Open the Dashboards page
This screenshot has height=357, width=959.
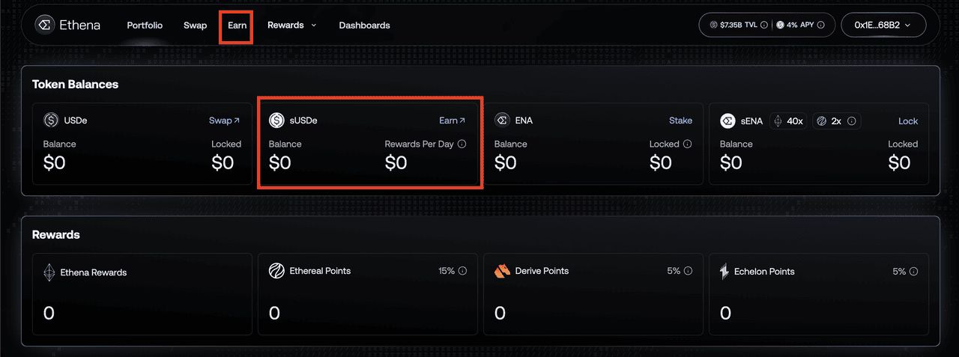pyautogui.click(x=364, y=25)
